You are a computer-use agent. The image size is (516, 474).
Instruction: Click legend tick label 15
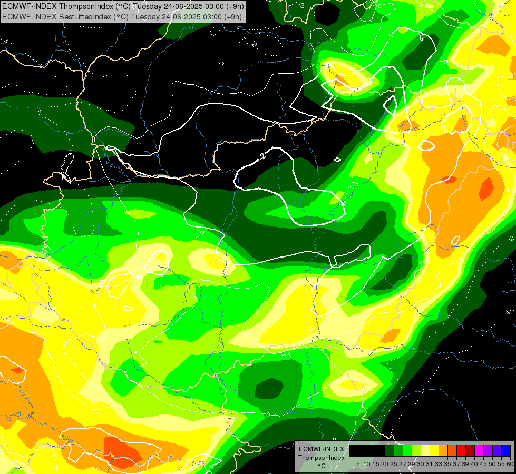376,464
